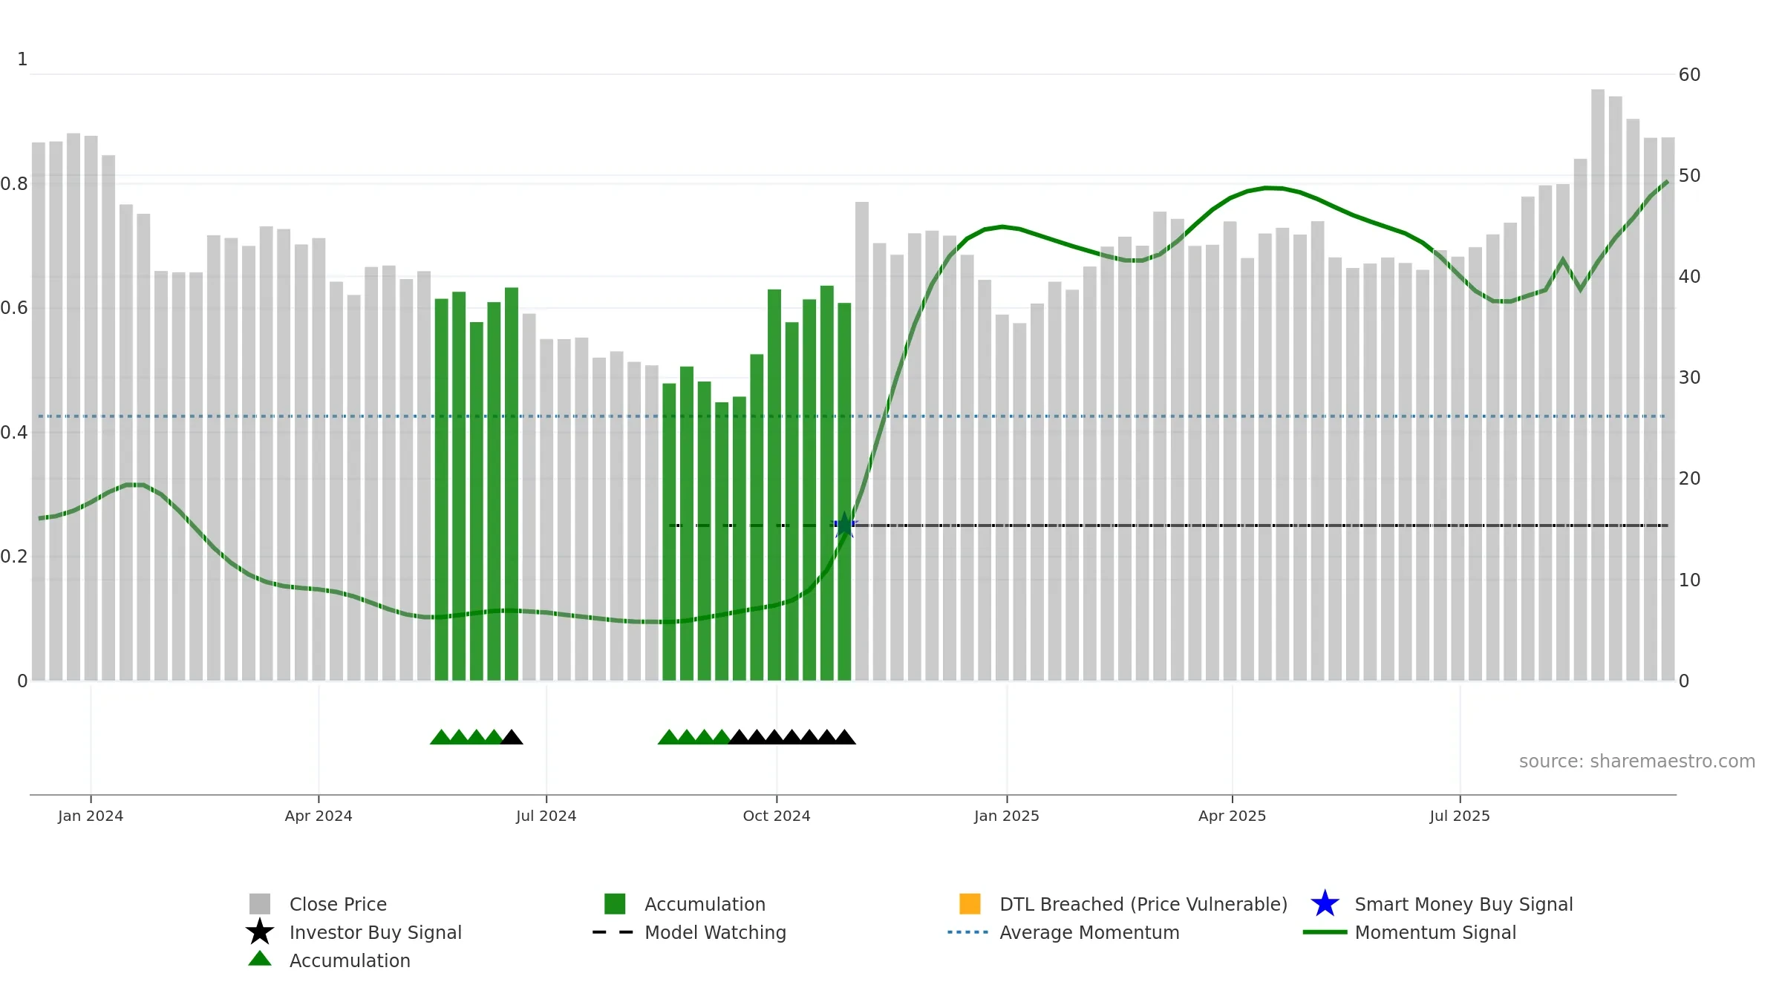Click the last black triangle marker below chart
This screenshot has height=1002, width=1782.
tap(845, 736)
